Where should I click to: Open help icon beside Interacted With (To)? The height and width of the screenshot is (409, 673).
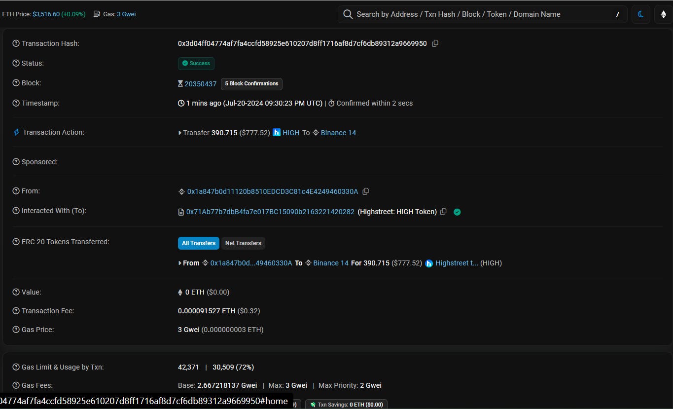point(16,211)
